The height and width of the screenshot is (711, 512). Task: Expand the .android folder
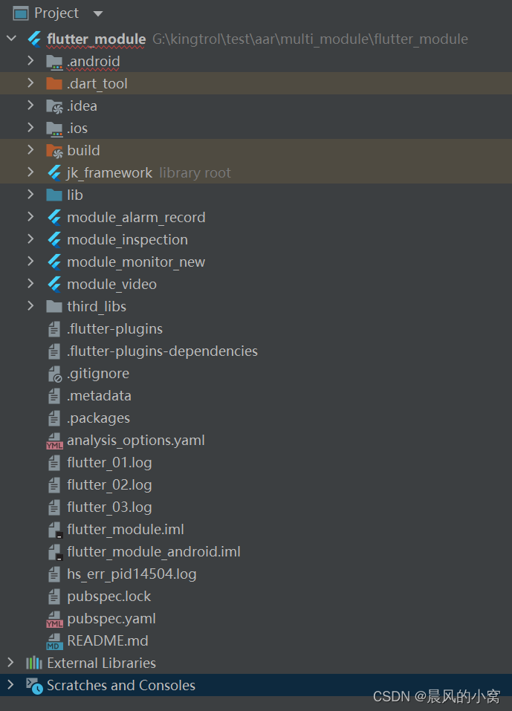point(30,60)
